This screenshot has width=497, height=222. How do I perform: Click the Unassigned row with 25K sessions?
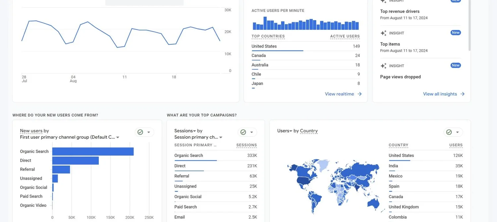point(216,186)
